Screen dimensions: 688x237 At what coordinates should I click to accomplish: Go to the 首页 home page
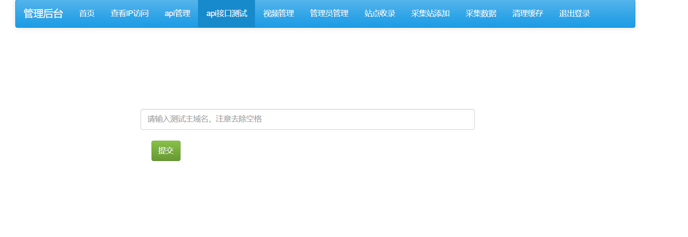87,14
